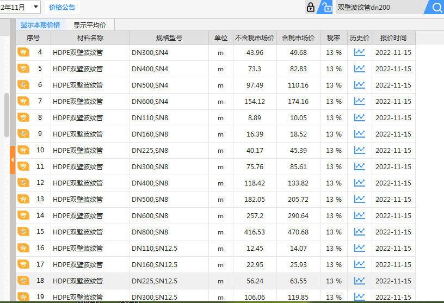The image size is (444, 303).
Task: Select the DN225,SN8 specification cell
Action: point(169,150)
